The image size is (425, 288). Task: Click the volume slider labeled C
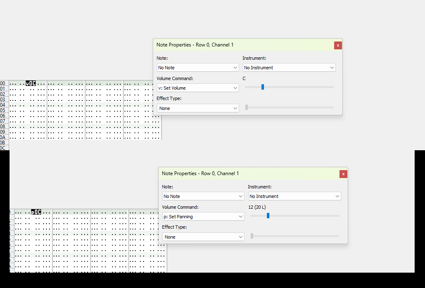[x=263, y=87]
